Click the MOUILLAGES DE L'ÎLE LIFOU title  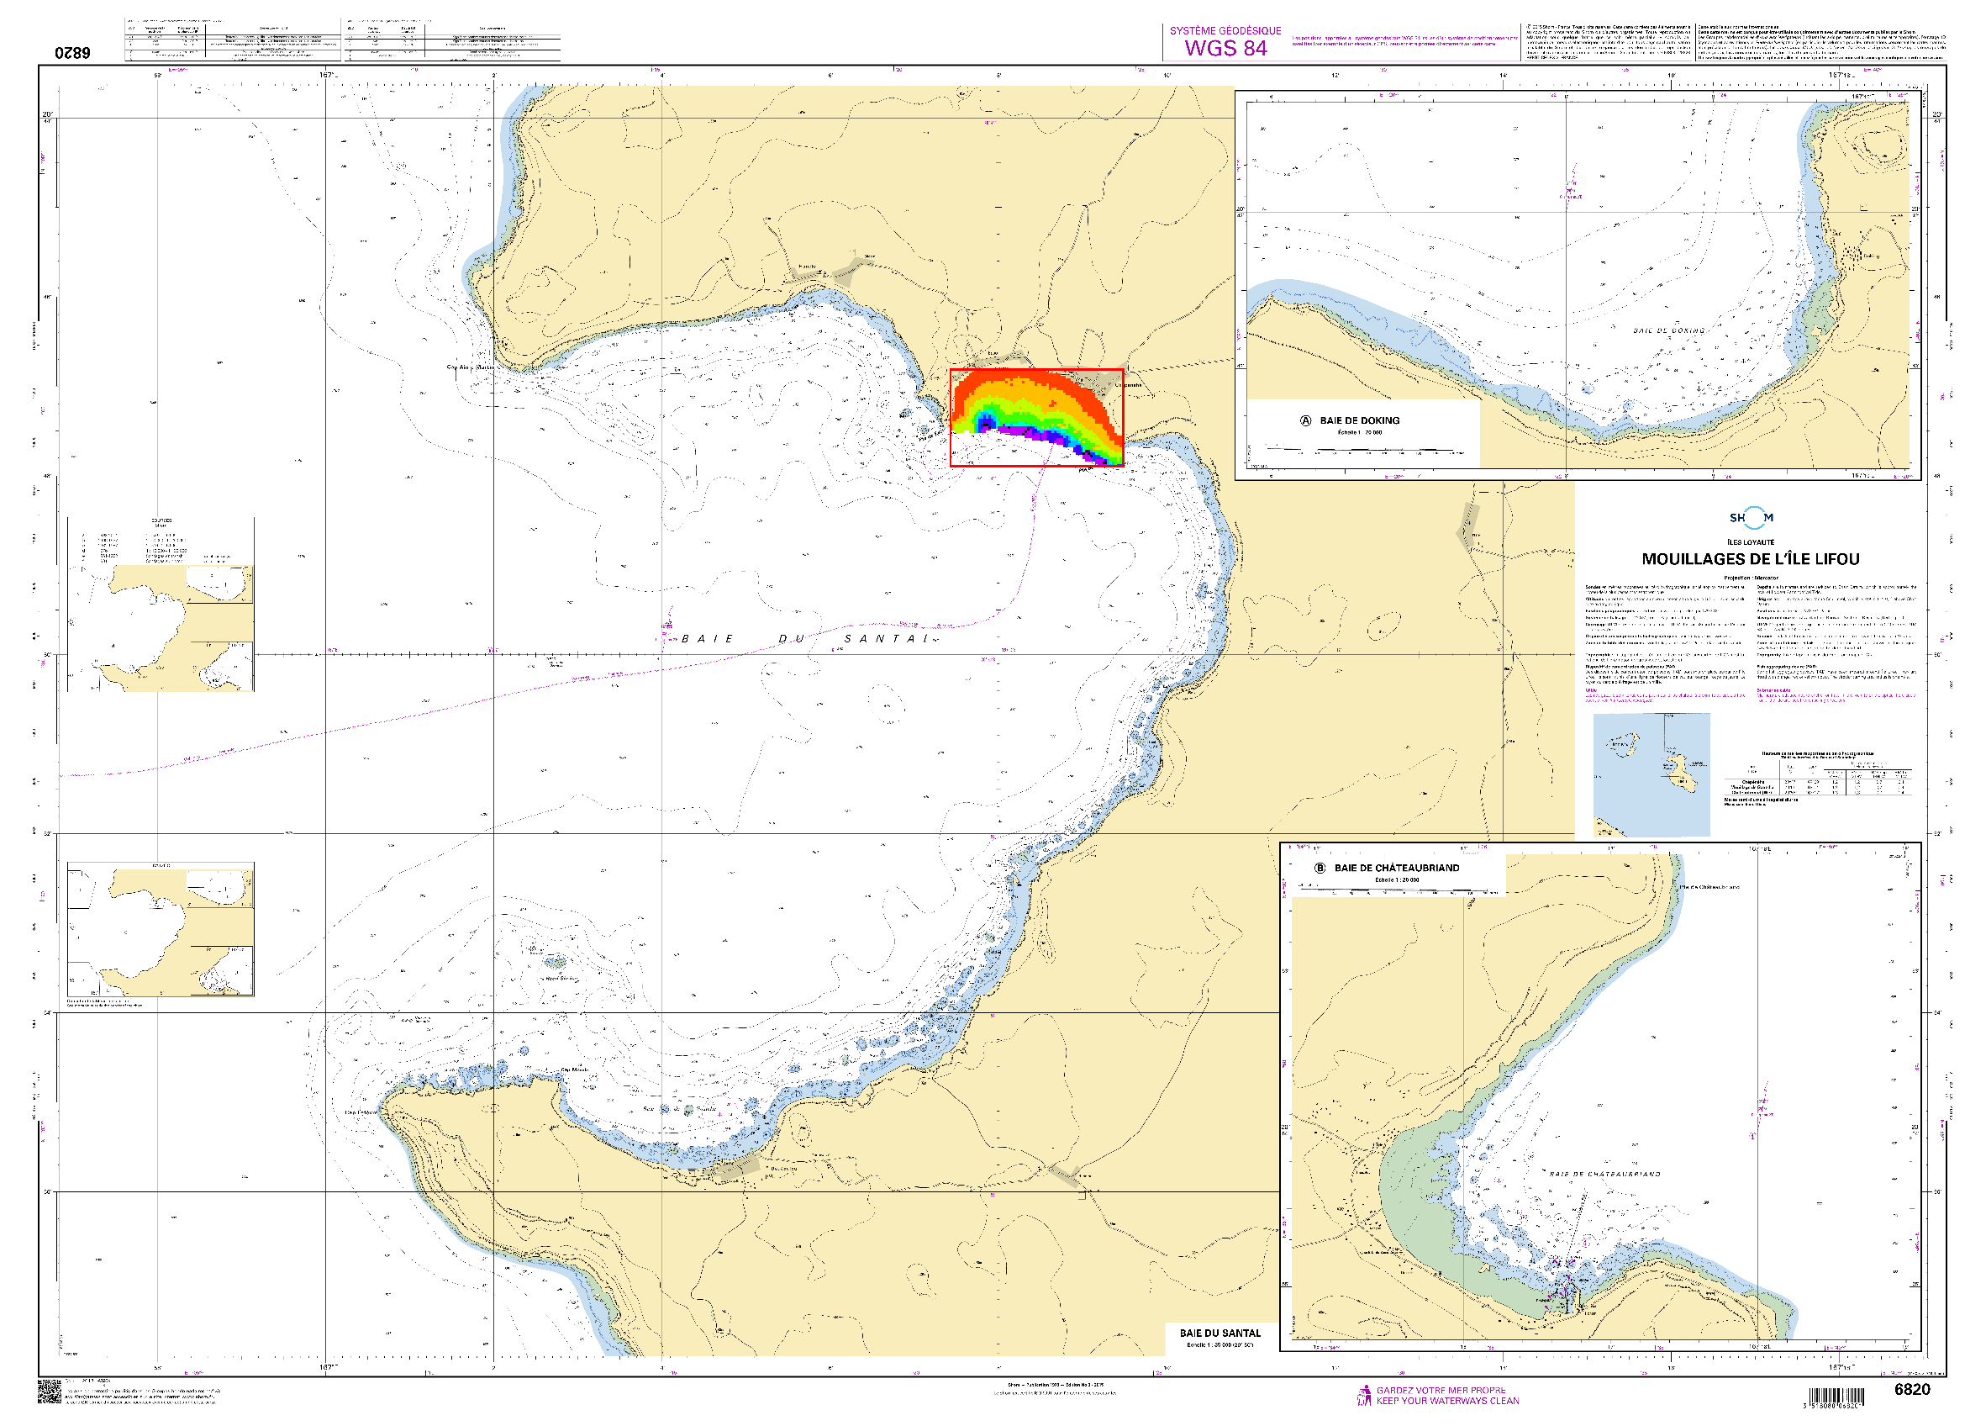point(1750,559)
